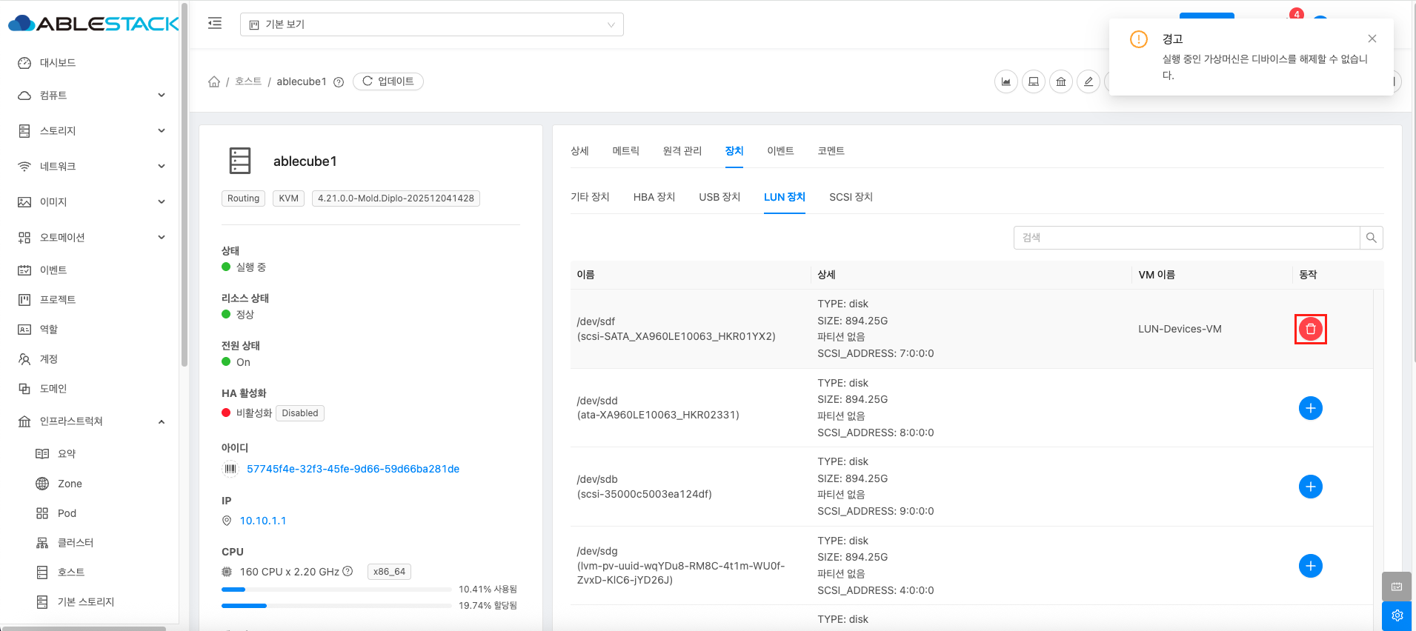Click the red trash icon for /dev/sdf
The image size is (1416, 631).
[x=1310, y=329]
